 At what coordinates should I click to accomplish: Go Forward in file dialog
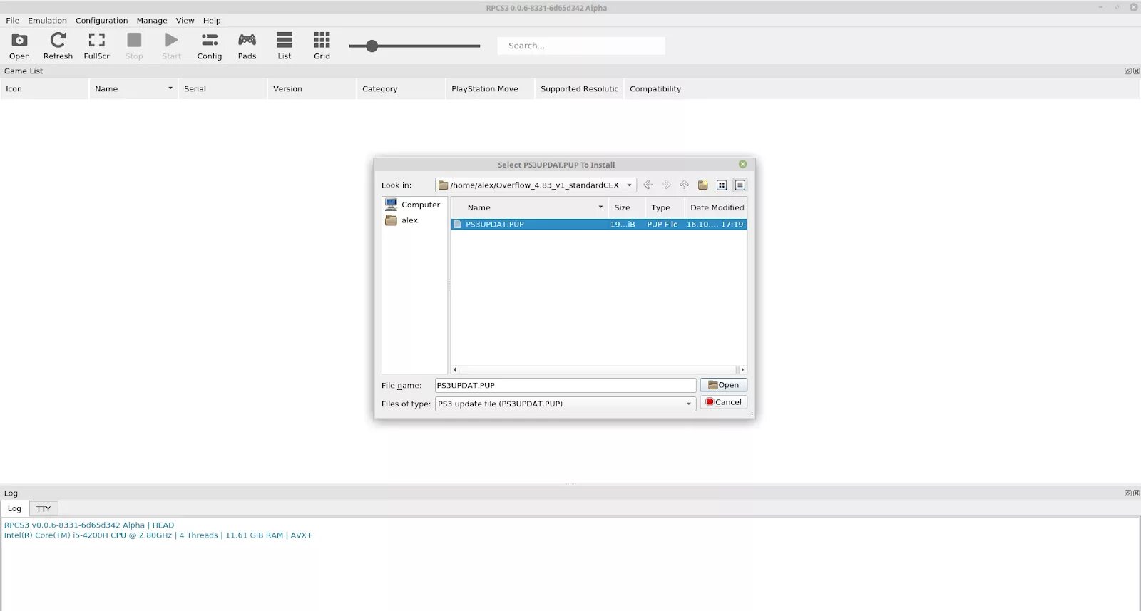coord(666,185)
